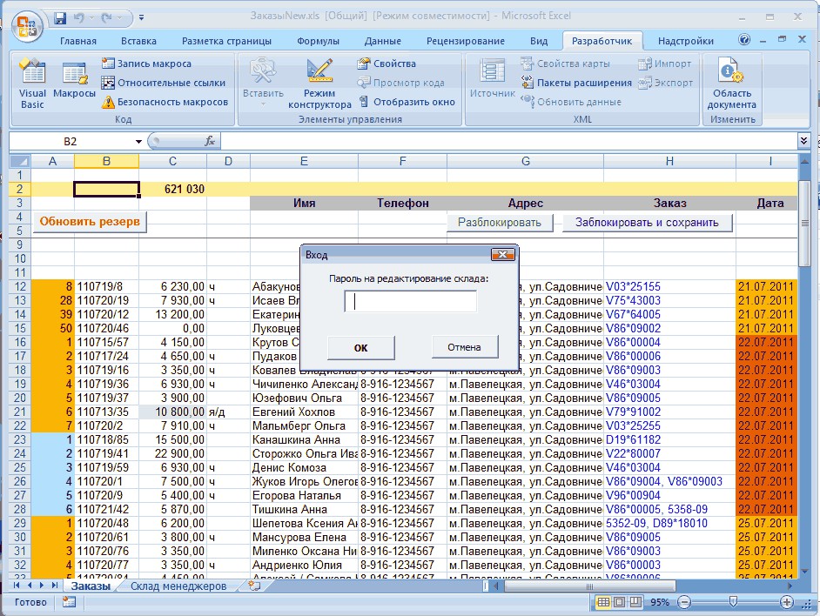Screen dimensions: 820x616
Task: Open Excel help question mark
Action: (x=744, y=40)
